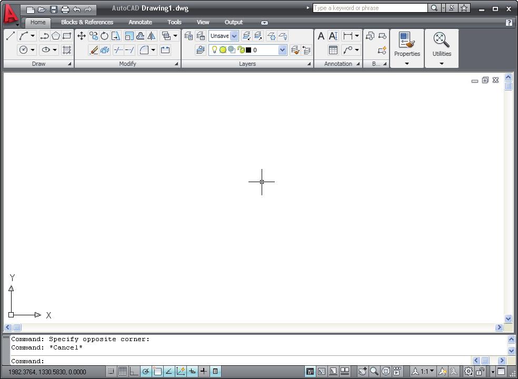
Task: Select the Multiline Text tool
Action: click(321, 36)
